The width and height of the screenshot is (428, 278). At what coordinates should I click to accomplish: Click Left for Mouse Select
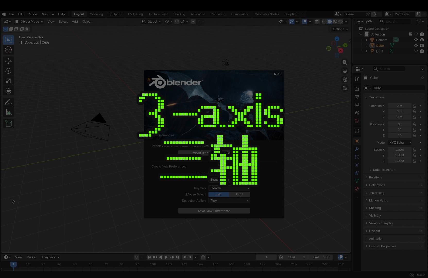click(219, 195)
